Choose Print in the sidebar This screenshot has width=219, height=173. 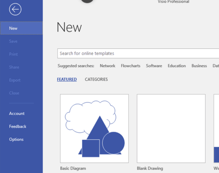[x=13, y=54]
